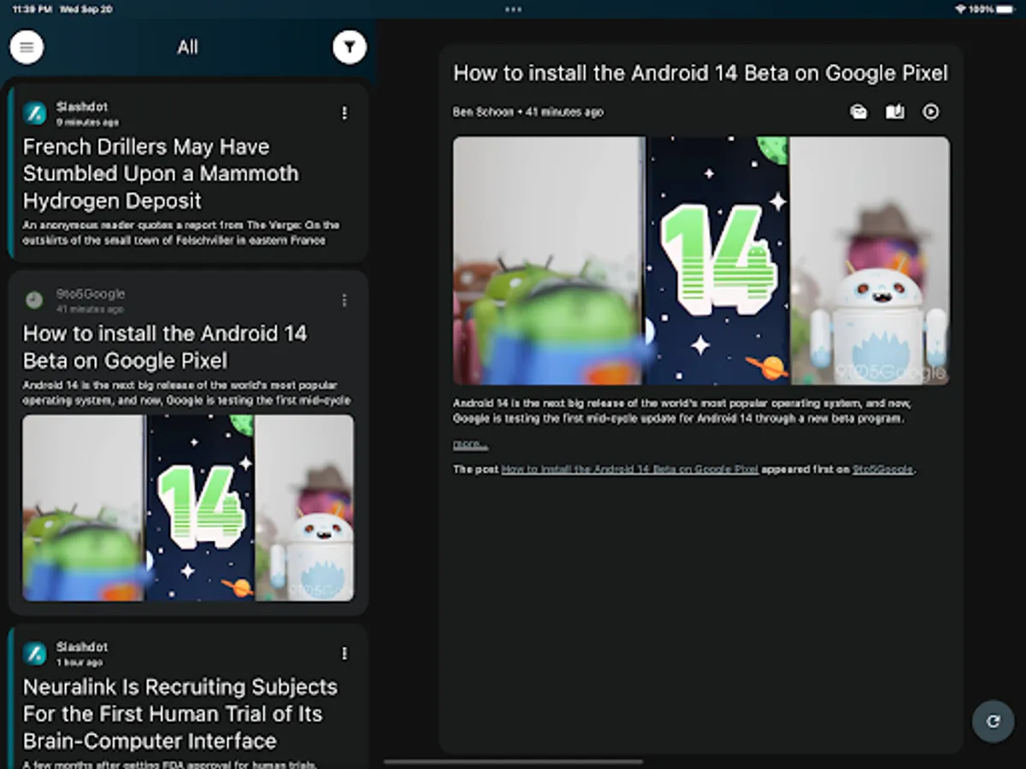
Task: Follow the 'more...' link in article
Action: [x=470, y=444]
